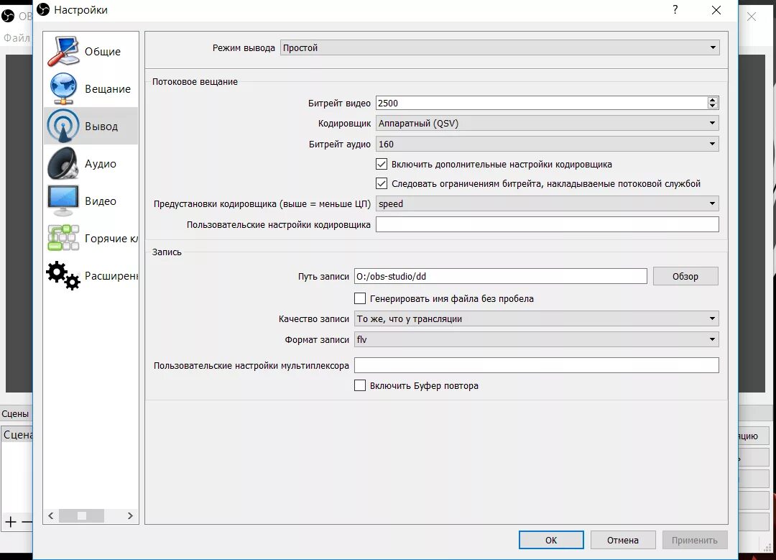Select the Вещание tab label
Viewport: 776px width, 560px height.
(x=108, y=89)
